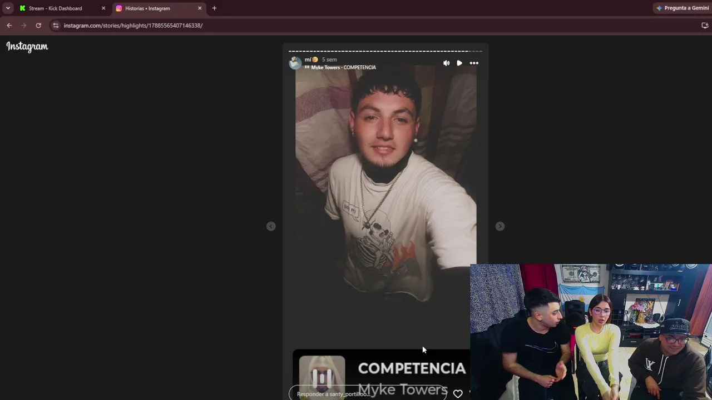Close the Historias Instagram tab
The image size is (712, 400).
pyautogui.click(x=200, y=8)
